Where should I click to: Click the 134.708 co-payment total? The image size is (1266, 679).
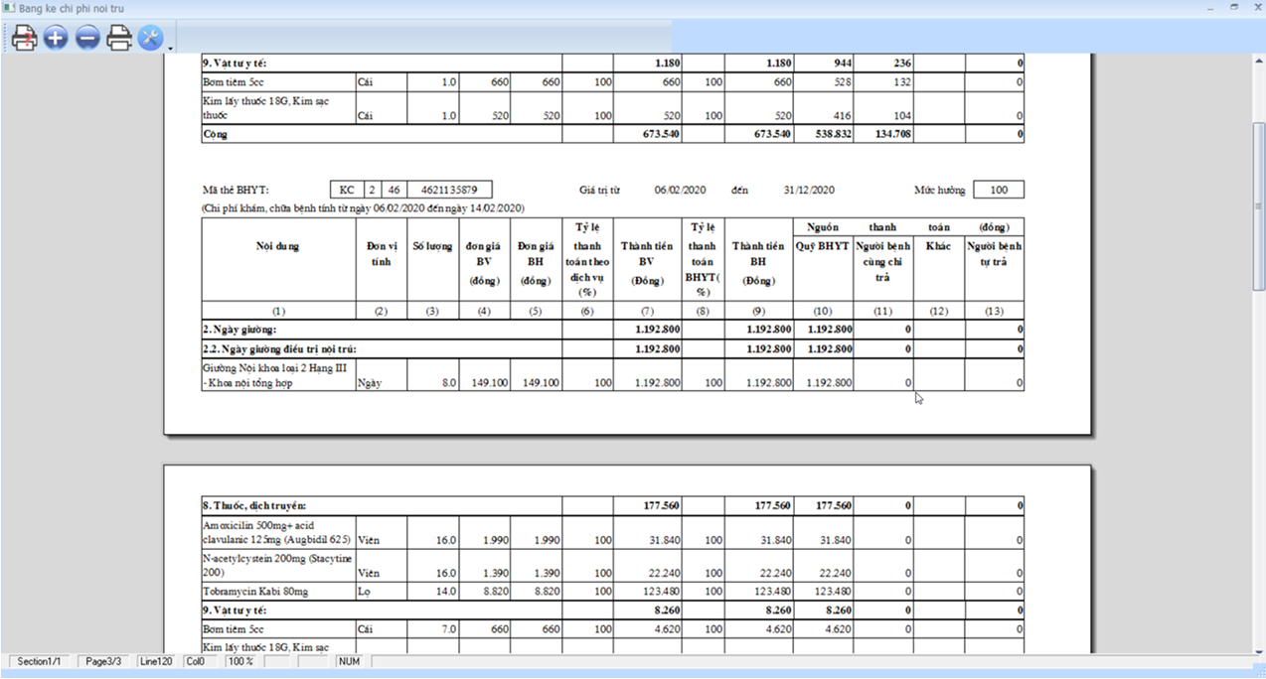tap(889, 134)
